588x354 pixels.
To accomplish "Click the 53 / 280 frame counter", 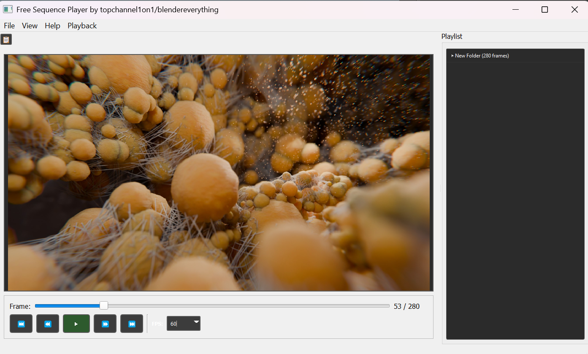I will [x=406, y=306].
